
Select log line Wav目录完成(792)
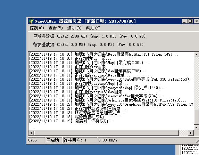[88, 71]
